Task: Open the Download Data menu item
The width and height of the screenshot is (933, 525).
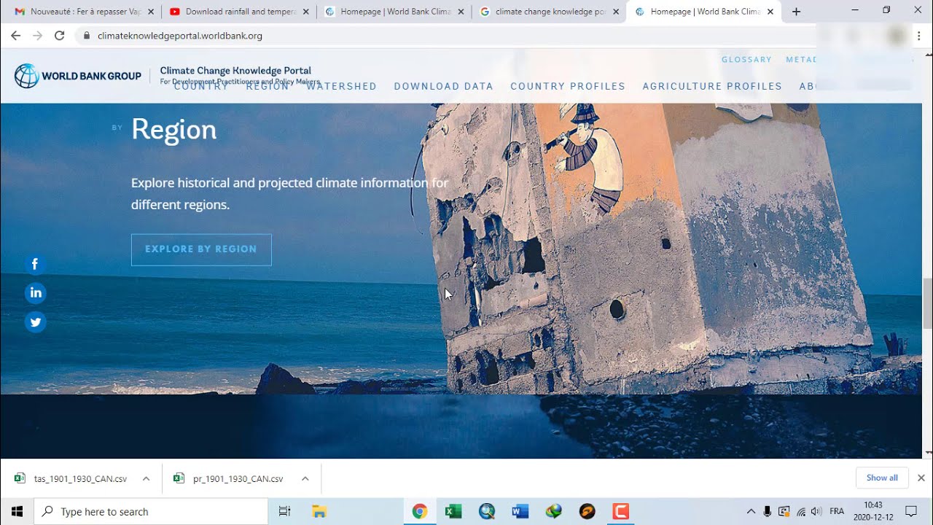Action: click(x=444, y=86)
